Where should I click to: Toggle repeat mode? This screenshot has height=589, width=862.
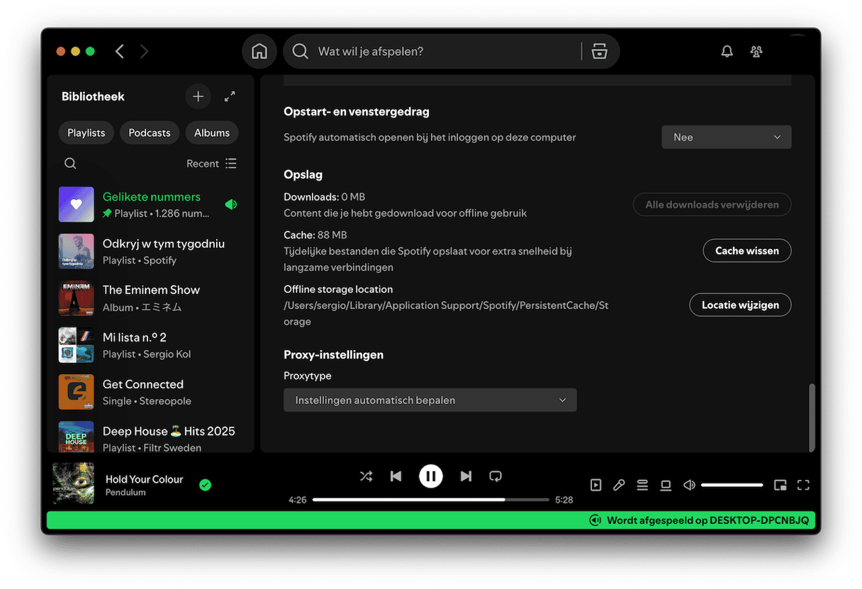click(496, 476)
